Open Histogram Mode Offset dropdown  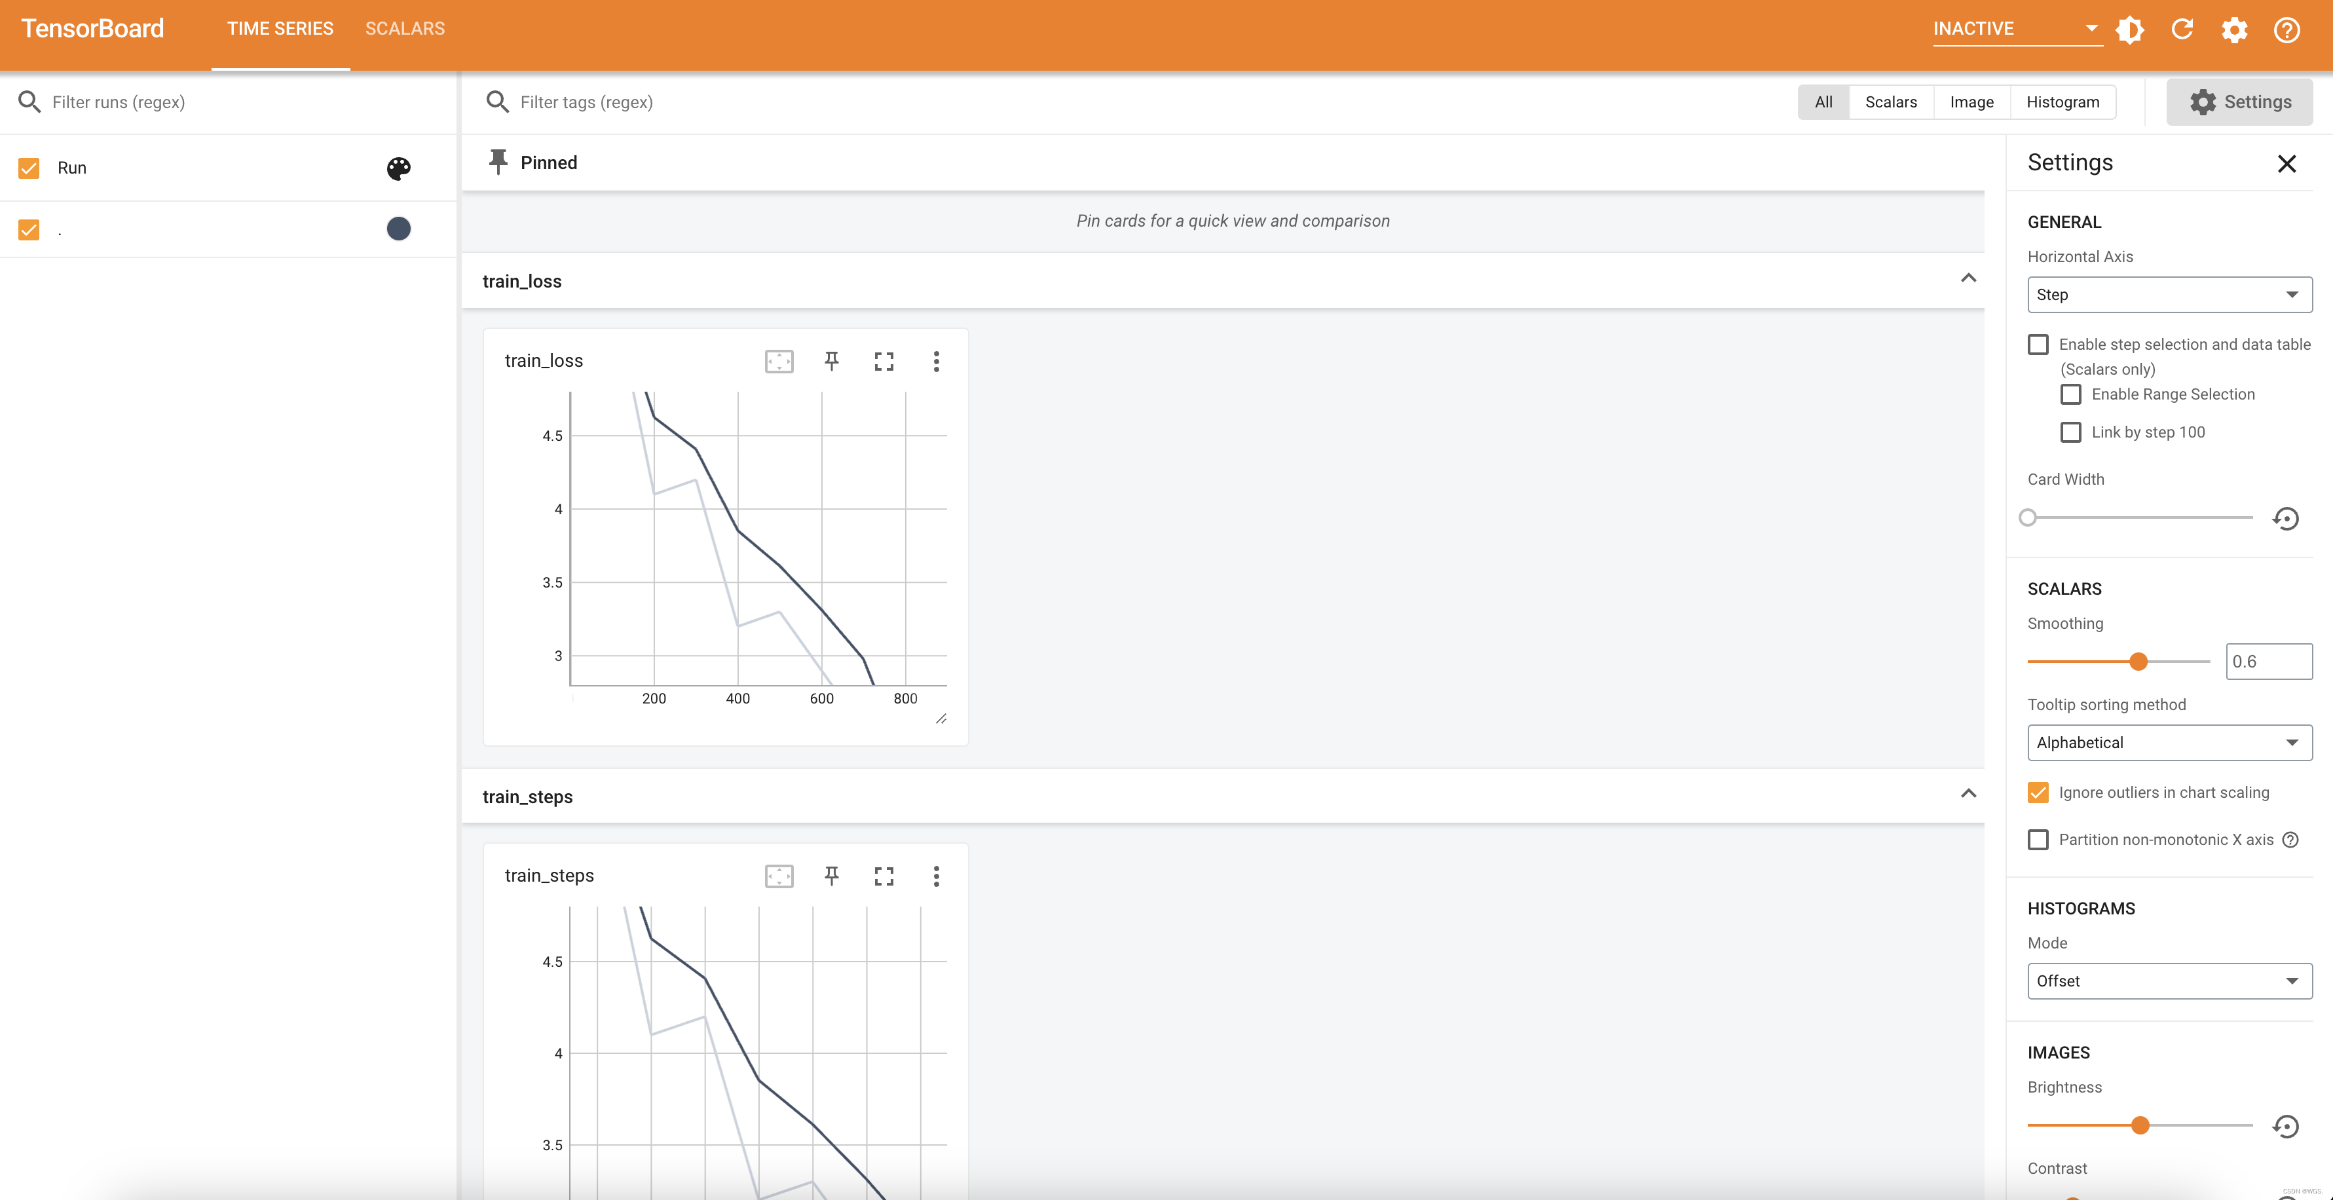2169,981
